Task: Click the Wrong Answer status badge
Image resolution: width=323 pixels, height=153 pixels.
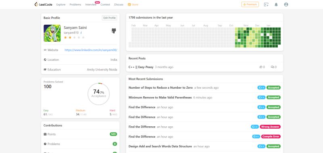Action: (270, 127)
